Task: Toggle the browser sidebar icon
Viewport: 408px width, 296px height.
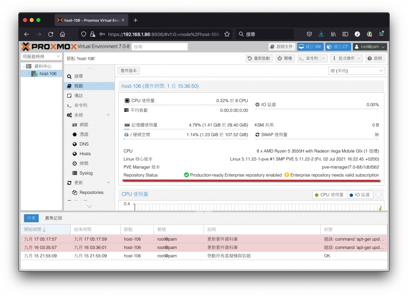Action: tap(345, 34)
